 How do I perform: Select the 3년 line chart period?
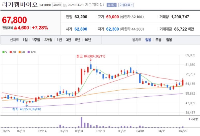click(68, 40)
